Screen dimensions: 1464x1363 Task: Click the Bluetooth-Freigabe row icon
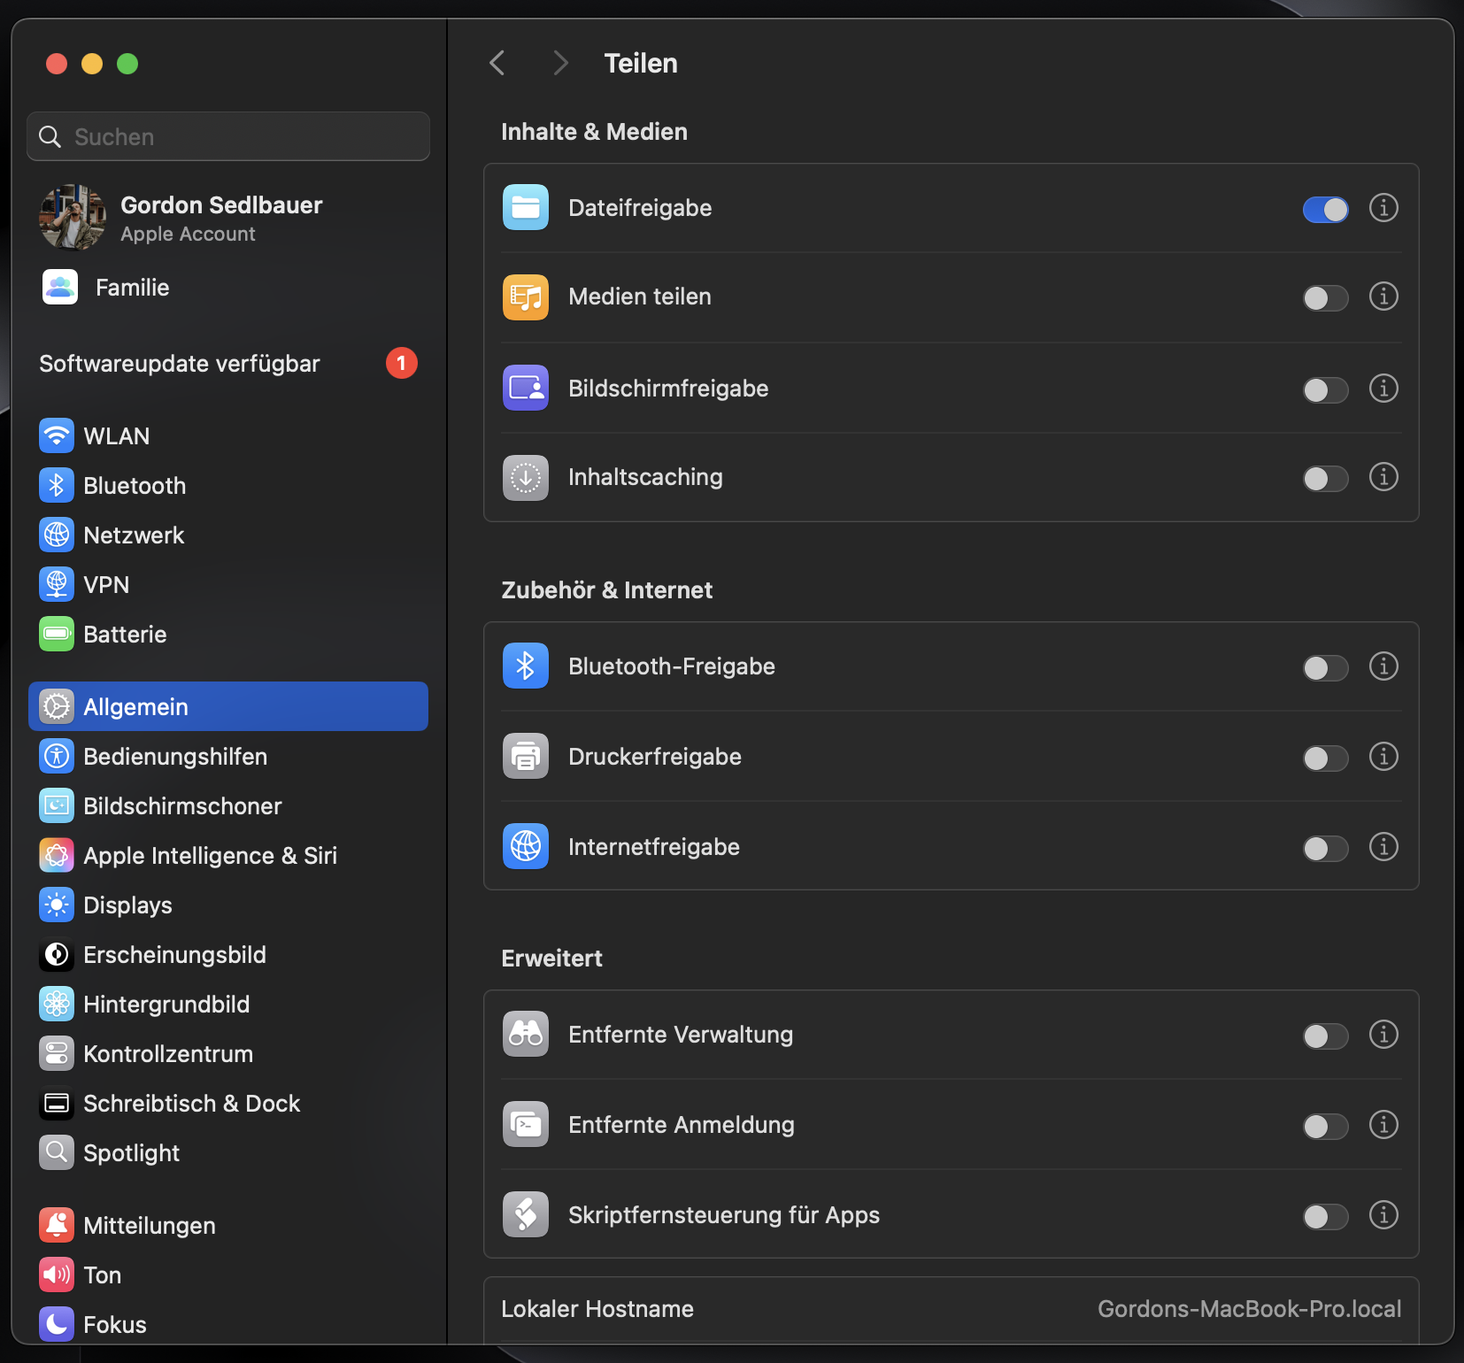[x=526, y=666]
